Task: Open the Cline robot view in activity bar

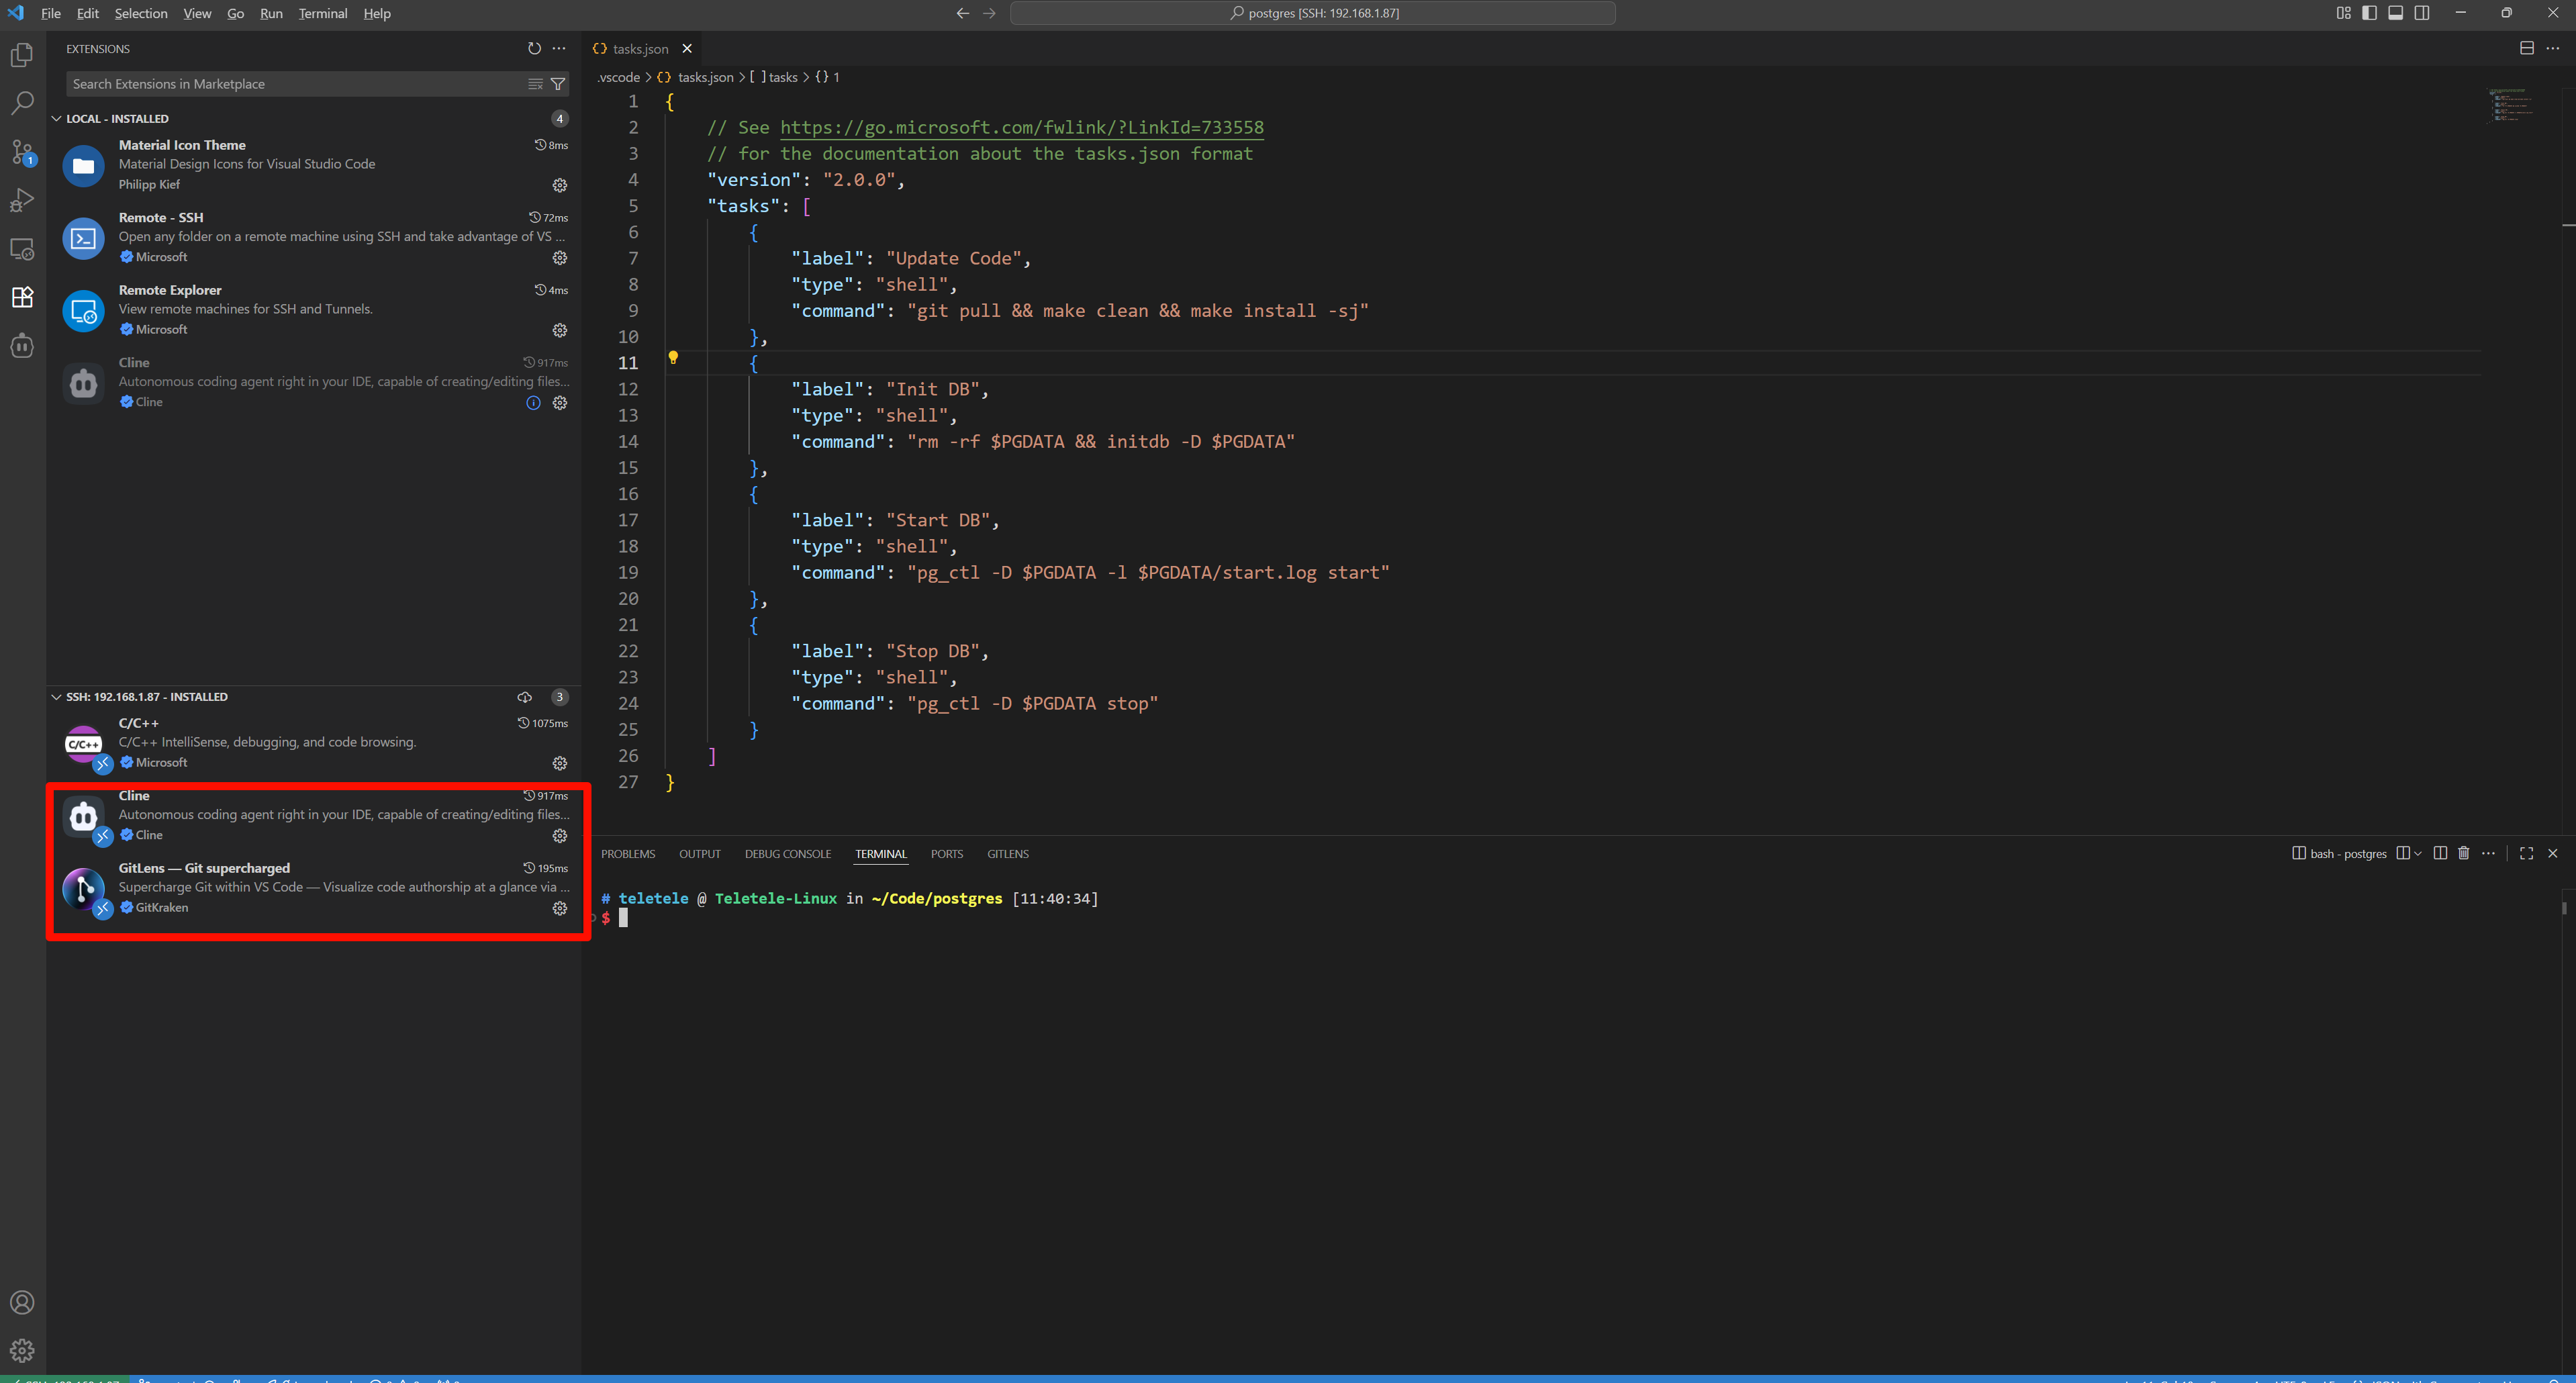Action: point(22,346)
